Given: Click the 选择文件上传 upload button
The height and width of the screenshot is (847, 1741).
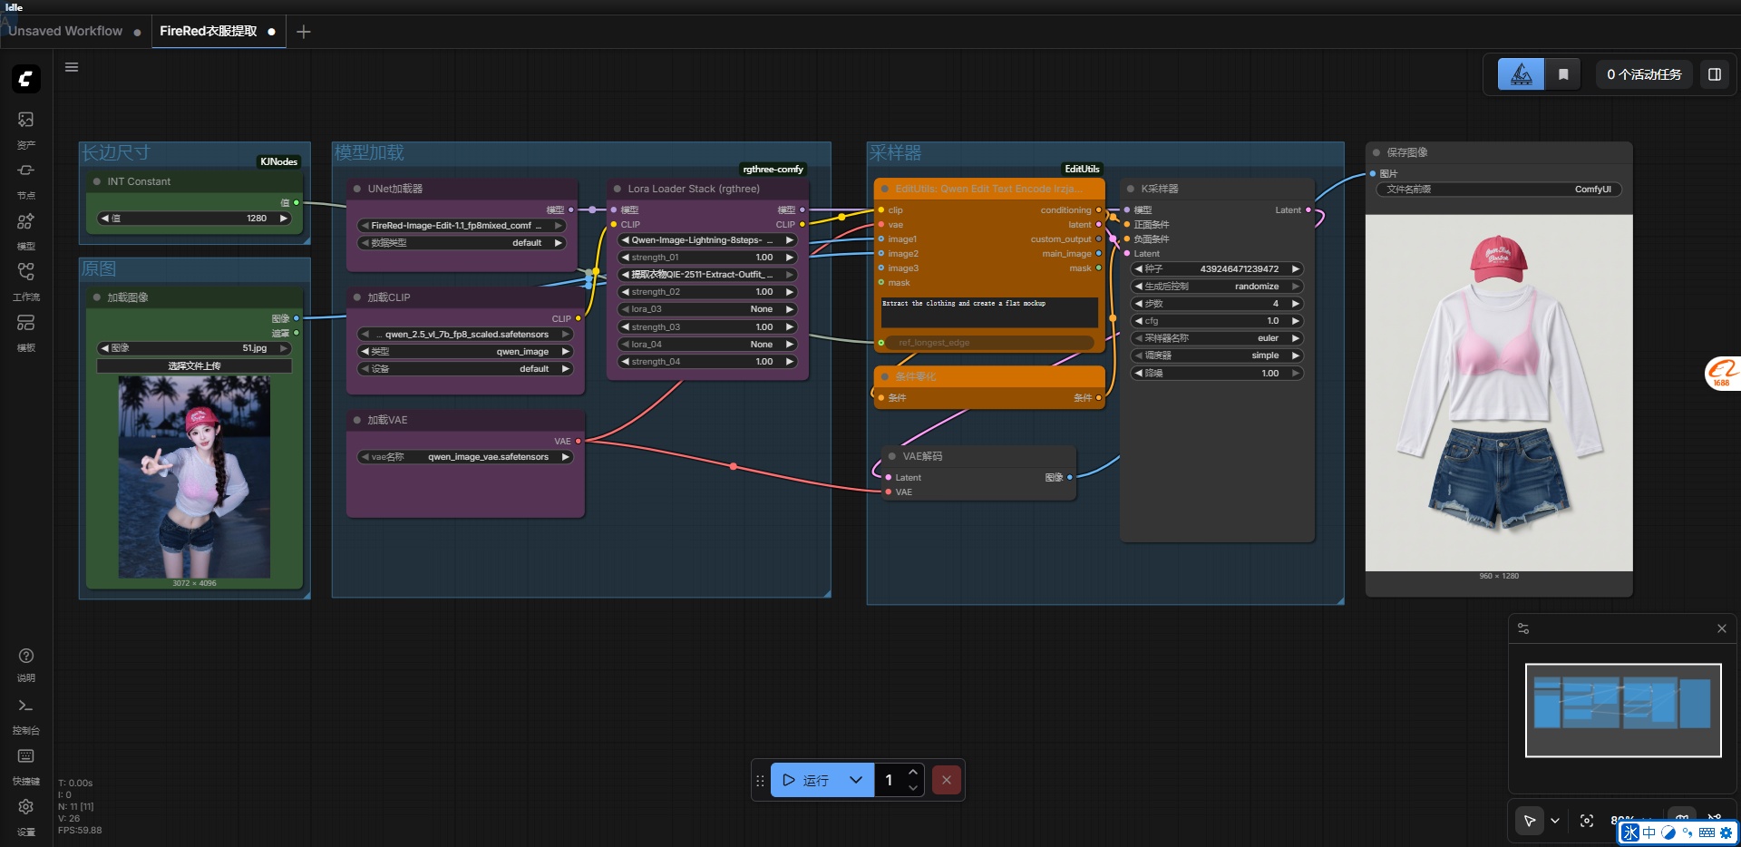Looking at the screenshot, I should [194, 366].
